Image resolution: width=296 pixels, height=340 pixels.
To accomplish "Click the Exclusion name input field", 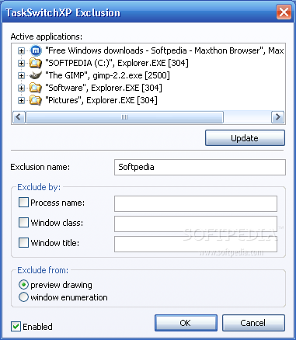I will 200,167.
